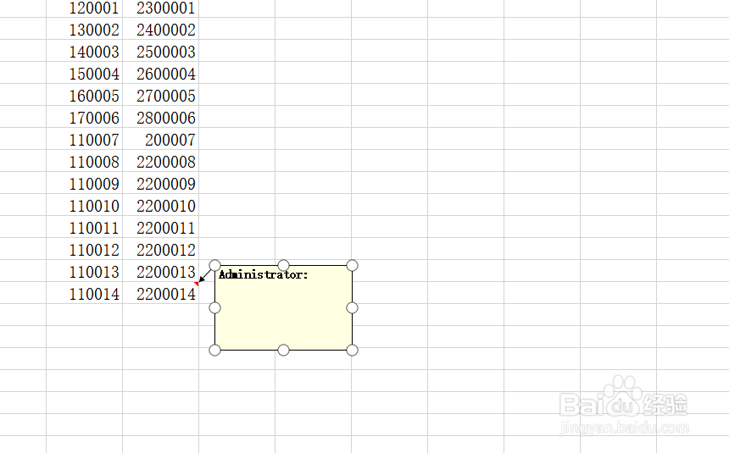Grab the comment box top-right resize handle
Image resolution: width=729 pixels, height=453 pixels.
point(353,265)
